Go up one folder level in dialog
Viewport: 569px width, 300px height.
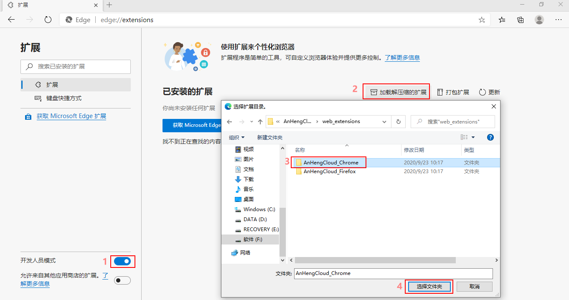260,121
